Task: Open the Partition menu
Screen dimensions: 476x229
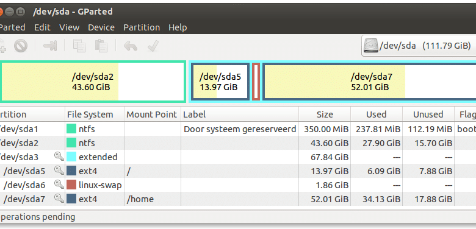Action: pos(142,27)
